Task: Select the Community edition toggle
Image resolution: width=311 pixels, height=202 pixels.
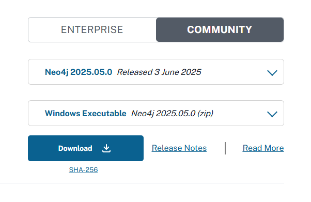Action: click(220, 29)
